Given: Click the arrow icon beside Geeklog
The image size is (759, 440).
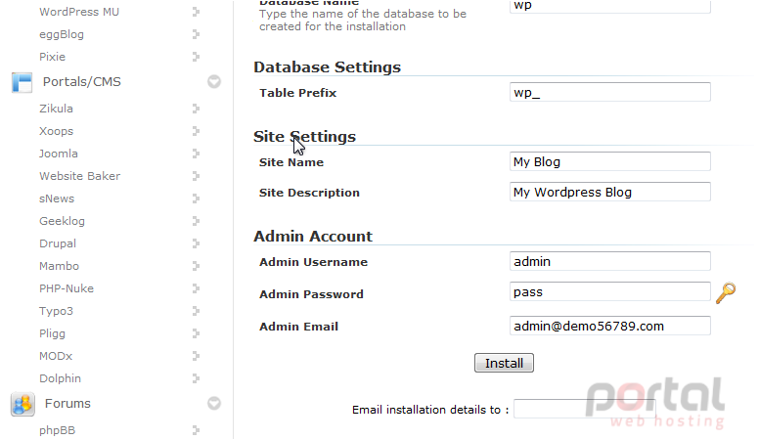Looking at the screenshot, I should click(196, 221).
